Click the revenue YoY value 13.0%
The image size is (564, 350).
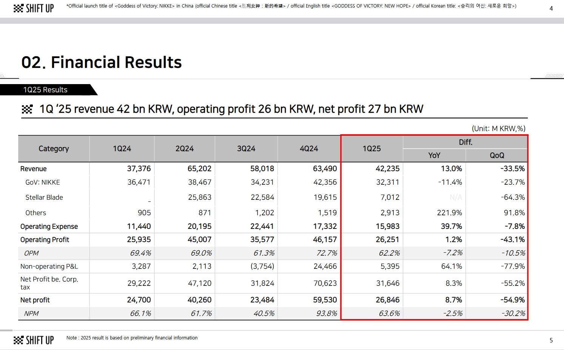(452, 169)
